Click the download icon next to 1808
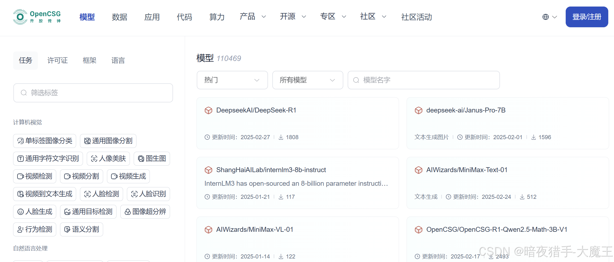Image resolution: width=614 pixels, height=262 pixels. tap(281, 137)
